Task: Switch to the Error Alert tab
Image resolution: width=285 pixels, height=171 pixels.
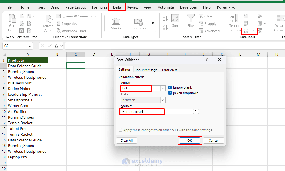Action: click(x=169, y=70)
